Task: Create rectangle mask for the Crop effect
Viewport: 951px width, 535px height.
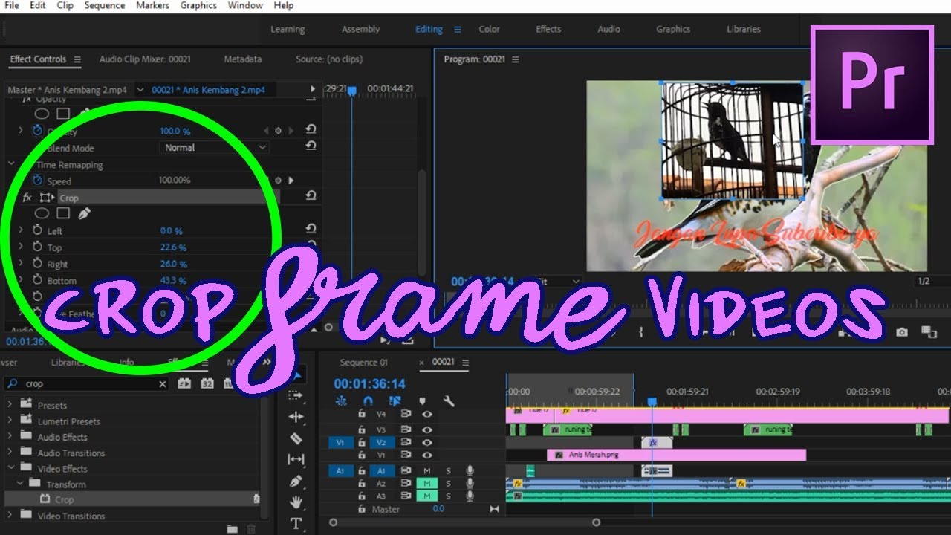Action: 63,214
